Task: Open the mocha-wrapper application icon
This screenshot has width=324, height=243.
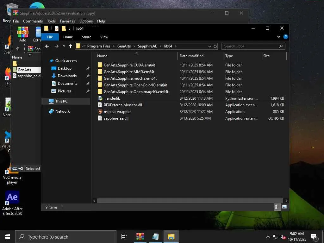Action: (100, 112)
